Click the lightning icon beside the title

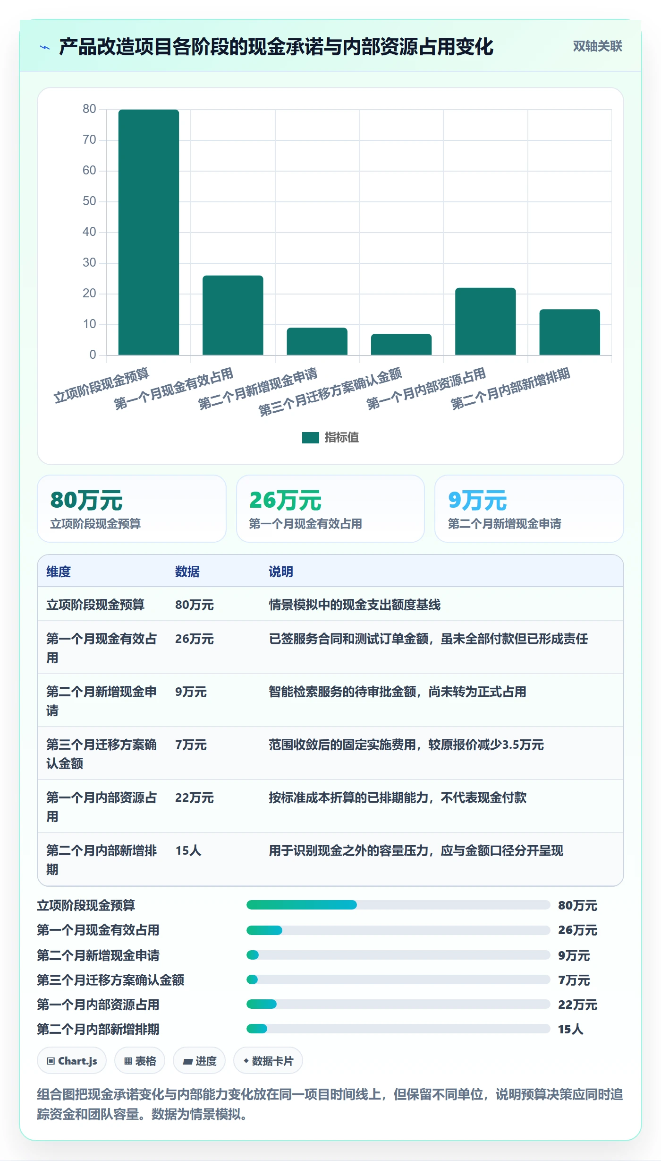coord(45,47)
